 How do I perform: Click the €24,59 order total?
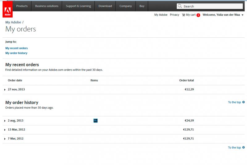coord(189,121)
